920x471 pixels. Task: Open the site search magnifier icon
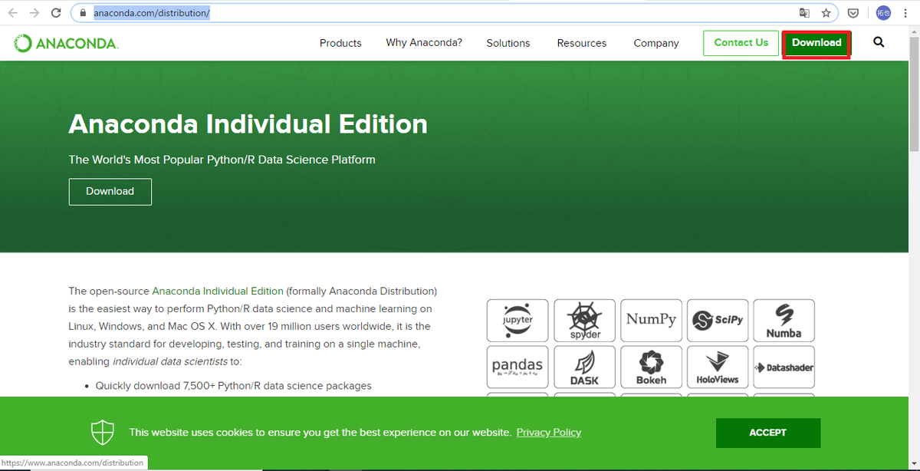point(879,42)
